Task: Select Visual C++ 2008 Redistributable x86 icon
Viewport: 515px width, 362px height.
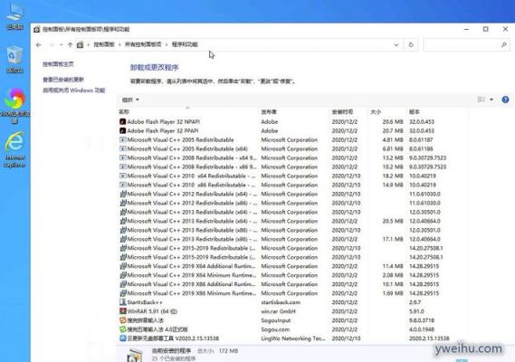Action: point(123,167)
